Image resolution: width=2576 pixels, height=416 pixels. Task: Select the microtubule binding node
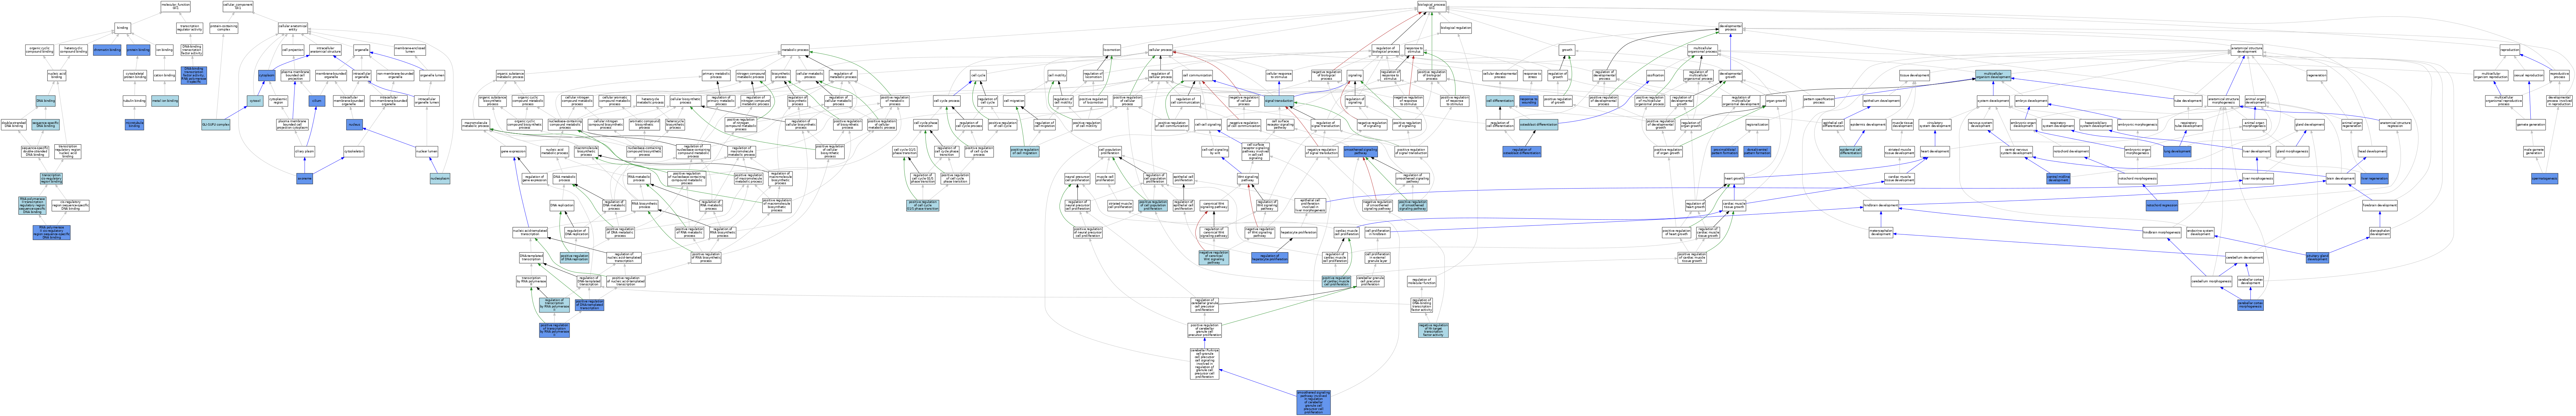click(x=134, y=125)
